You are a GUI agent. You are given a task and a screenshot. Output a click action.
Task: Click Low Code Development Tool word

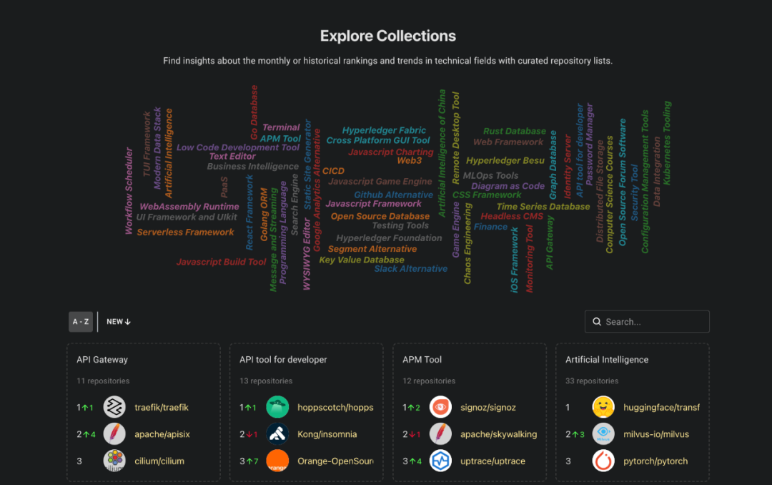[238, 147]
